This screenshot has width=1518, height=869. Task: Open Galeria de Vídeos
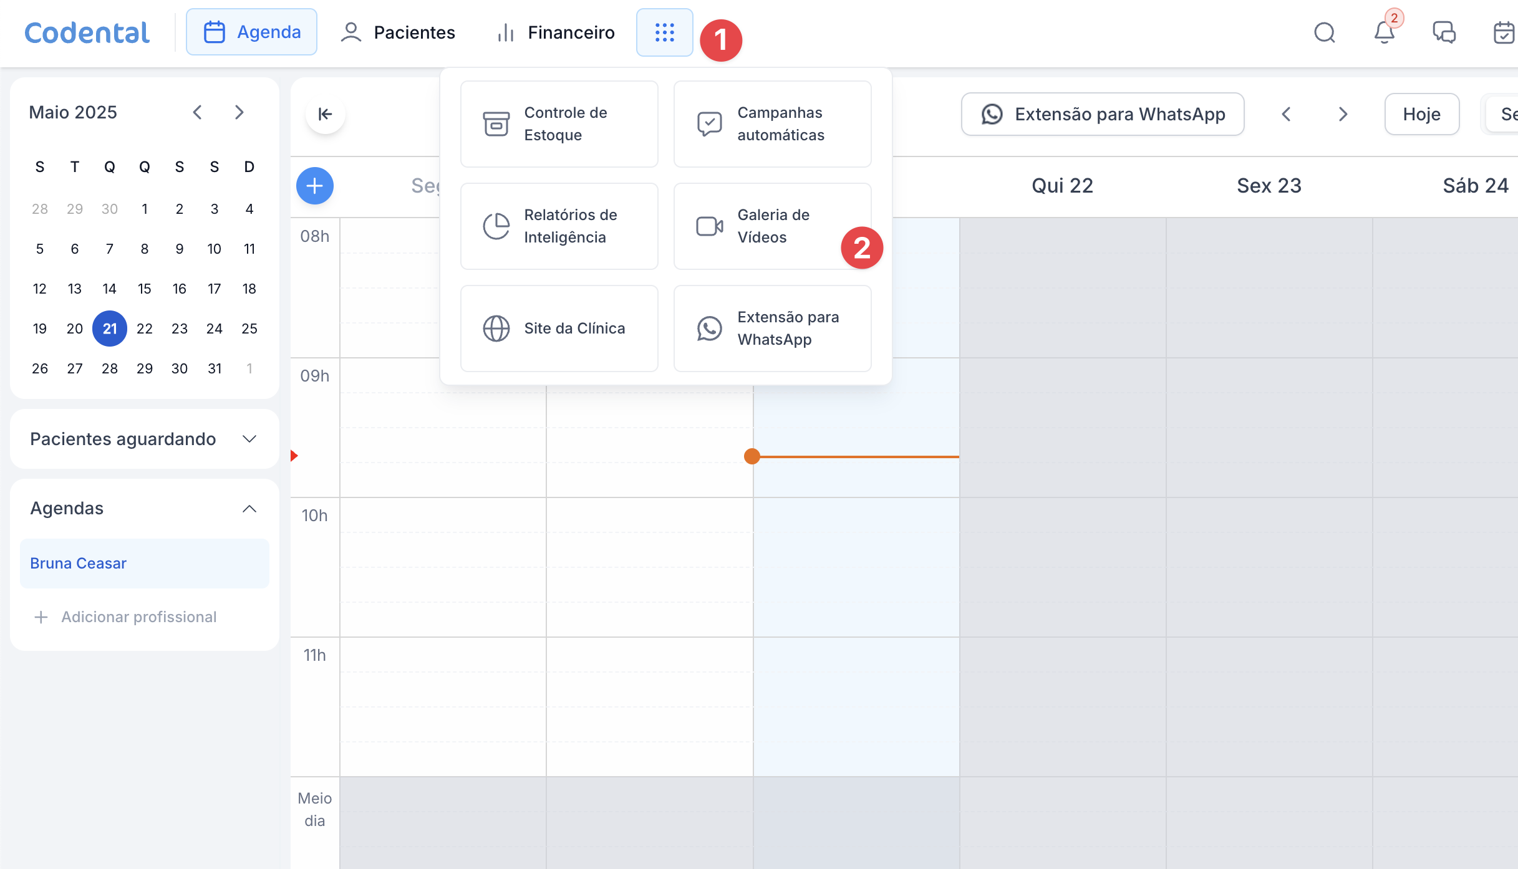click(771, 226)
